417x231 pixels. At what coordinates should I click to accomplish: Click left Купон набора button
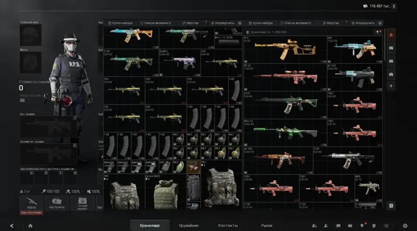click(120, 23)
